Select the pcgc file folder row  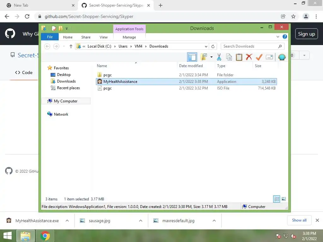[186, 75]
